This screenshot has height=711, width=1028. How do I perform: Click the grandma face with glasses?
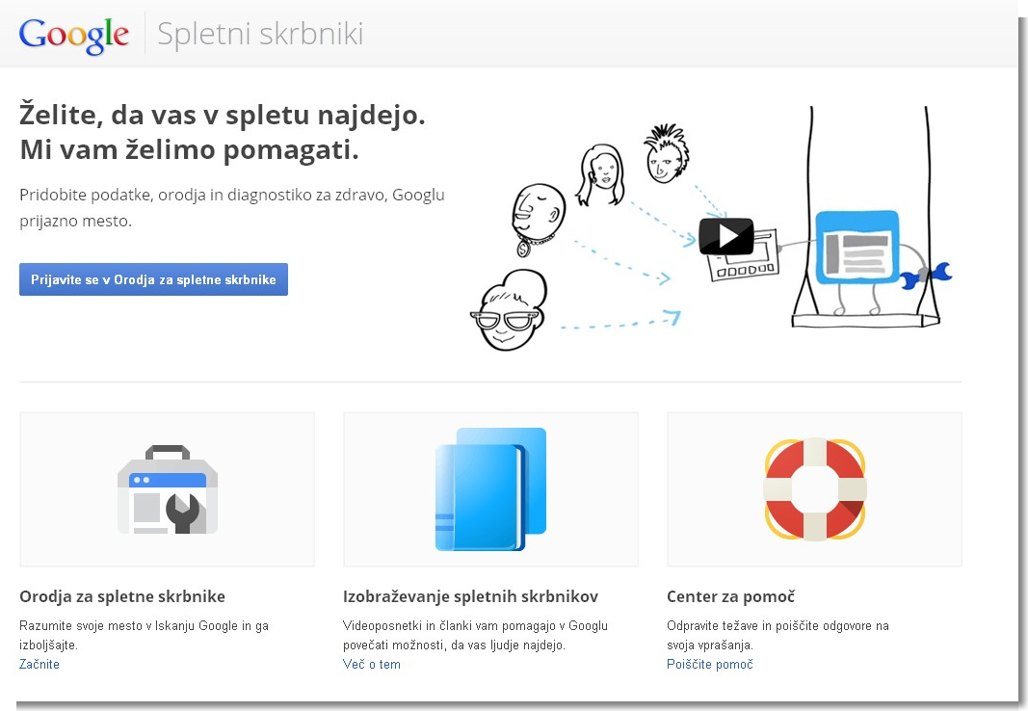tap(510, 310)
